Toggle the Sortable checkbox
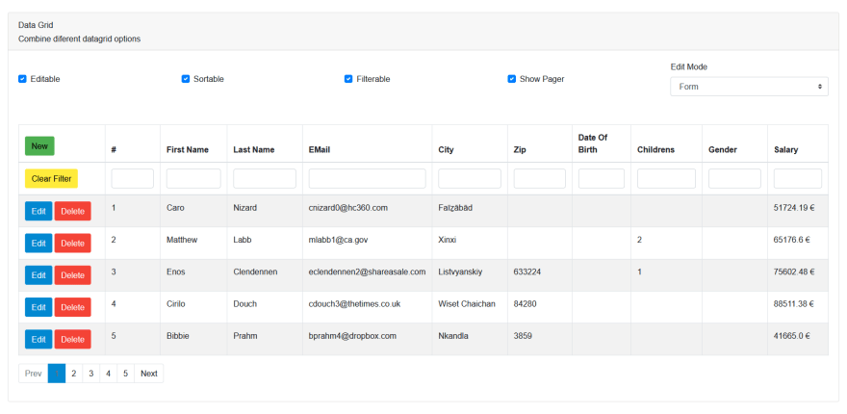This screenshot has width=847, height=414. [185, 79]
